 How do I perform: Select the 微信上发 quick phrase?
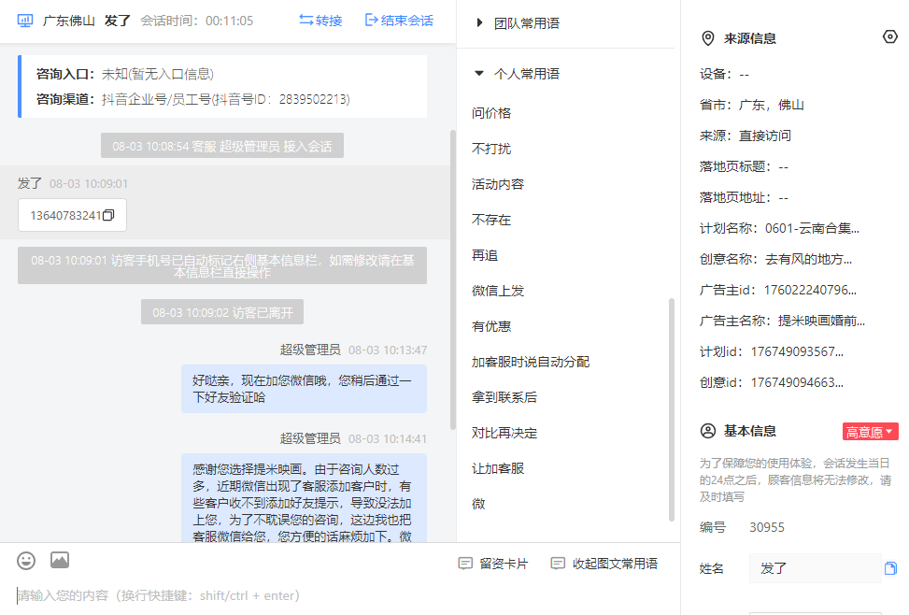(498, 291)
